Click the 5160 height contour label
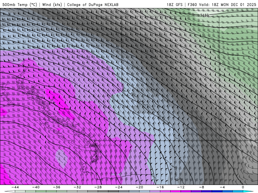Viewport: 258px width, 193px height. [204, 15]
